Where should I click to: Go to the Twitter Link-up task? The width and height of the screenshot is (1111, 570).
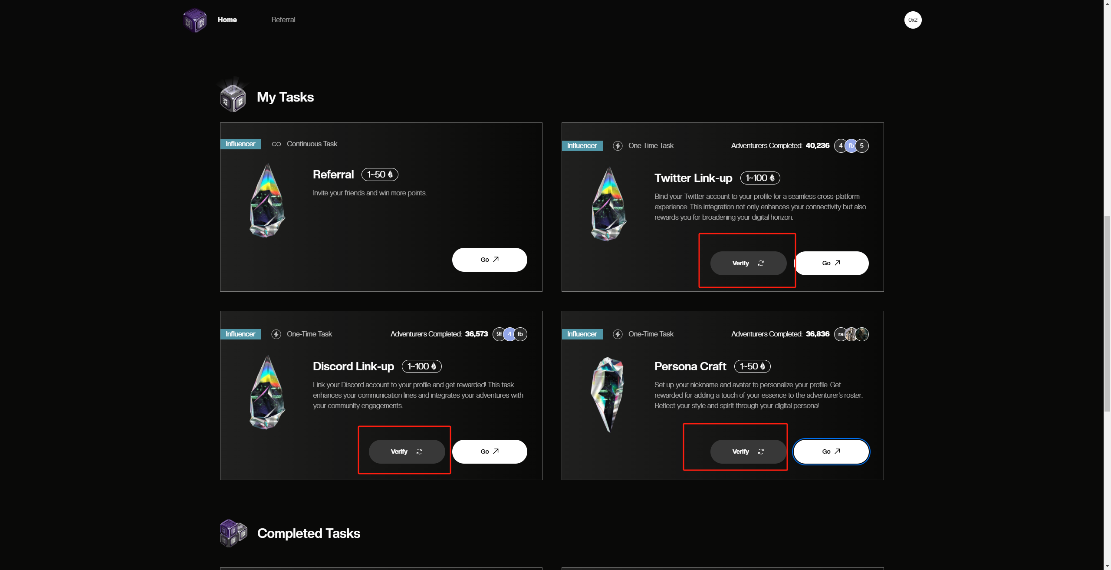(x=831, y=263)
